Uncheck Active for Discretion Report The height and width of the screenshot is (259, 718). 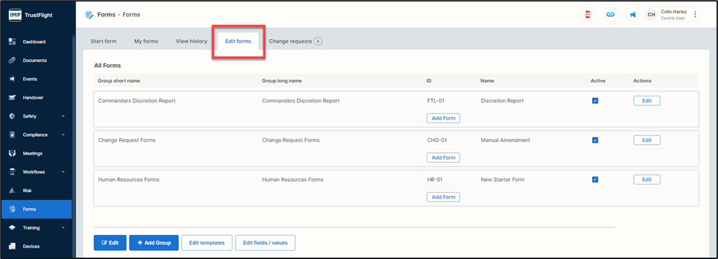(595, 101)
